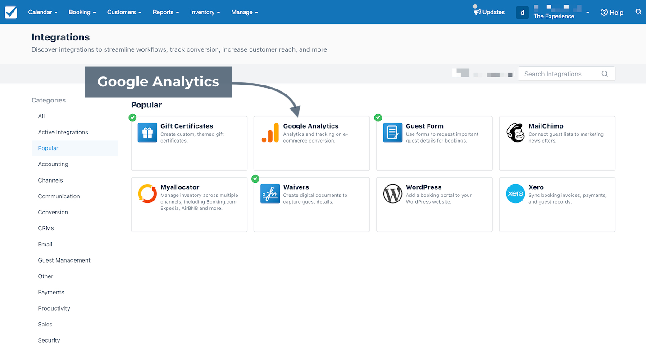Open the MailChimp title link
The height and width of the screenshot is (352, 646).
pyautogui.click(x=546, y=126)
